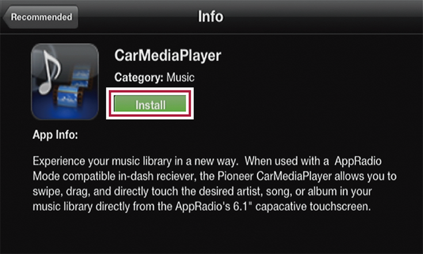Click Pioneer CarMediaPlayer in the description
Screen dimensions: 423x254
[x=275, y=176]
